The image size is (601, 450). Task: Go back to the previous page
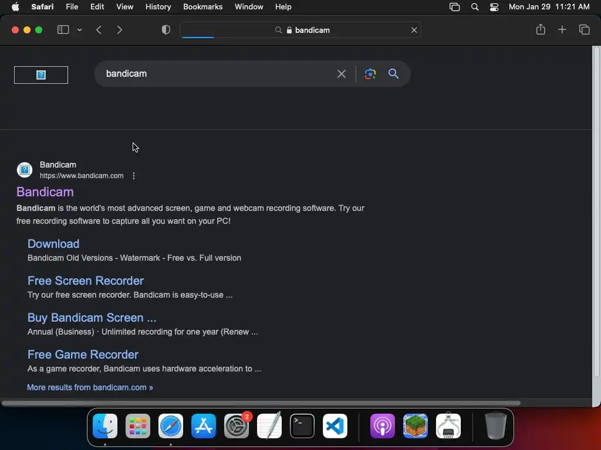click(x=99, y=30)
